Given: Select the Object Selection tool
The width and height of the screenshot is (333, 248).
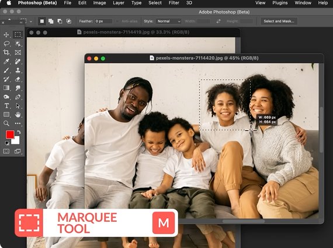Looking at the screenshot, I should pos(18,44).
